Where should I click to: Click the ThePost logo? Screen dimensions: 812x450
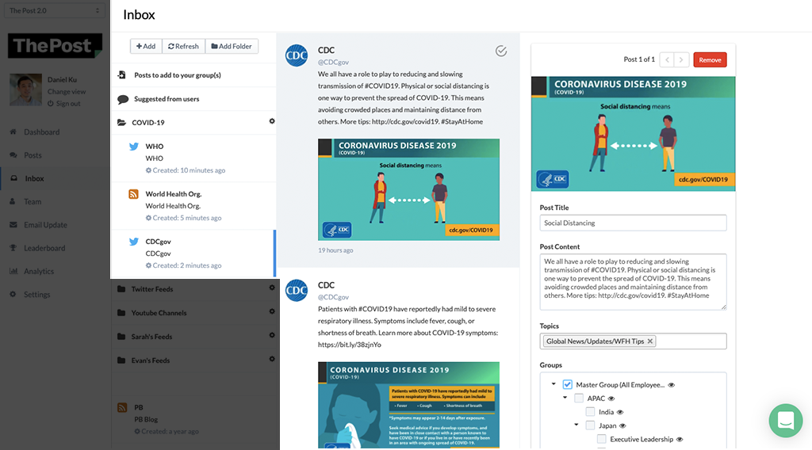tap(55, 45)
